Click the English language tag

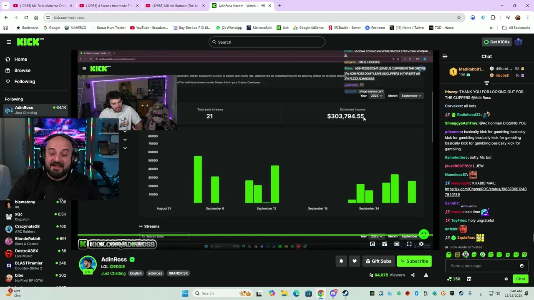point(136,273)
